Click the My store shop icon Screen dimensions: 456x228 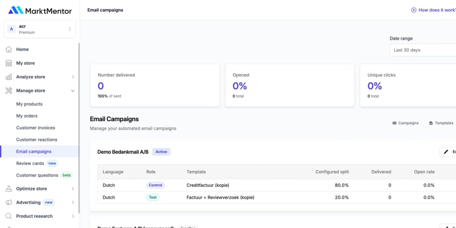coord(9,63)
